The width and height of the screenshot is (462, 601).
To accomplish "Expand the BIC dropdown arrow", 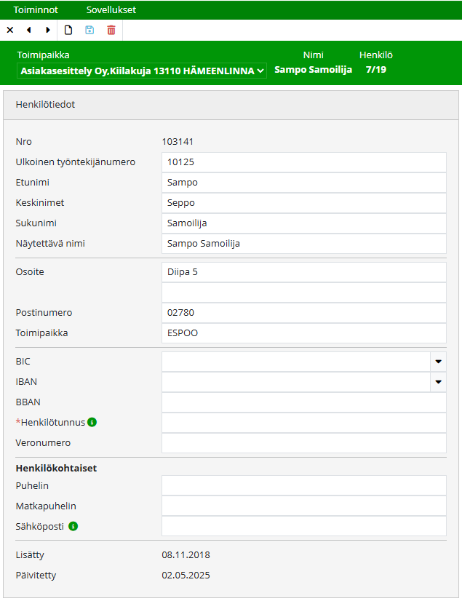I will [439, 362].
